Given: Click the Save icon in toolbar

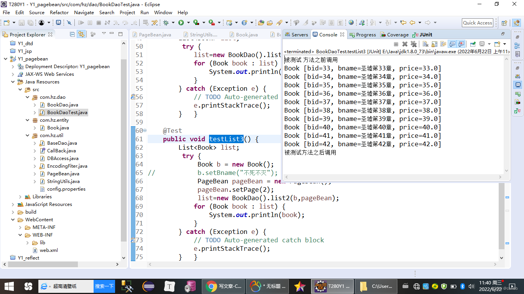Looking at the screenshot, I should point(21,23).
